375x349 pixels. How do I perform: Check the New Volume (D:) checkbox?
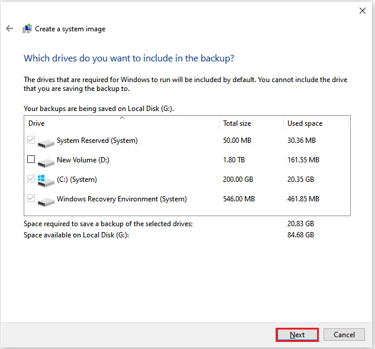(x=31, y=159)
